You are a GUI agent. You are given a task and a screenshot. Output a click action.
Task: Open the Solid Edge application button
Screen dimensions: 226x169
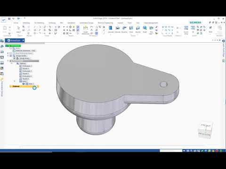pyautogui.click(x=3, y=20)
